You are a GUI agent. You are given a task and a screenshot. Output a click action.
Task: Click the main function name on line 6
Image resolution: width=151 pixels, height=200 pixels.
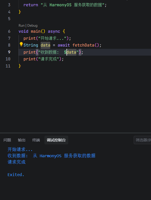coord(36,31)
